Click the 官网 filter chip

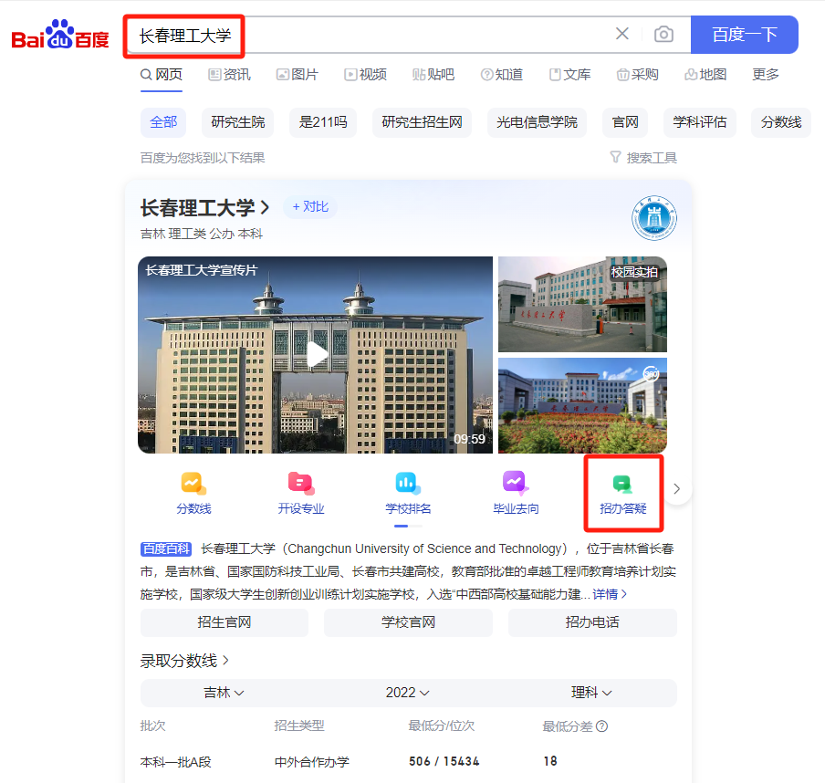click(625, 122)
